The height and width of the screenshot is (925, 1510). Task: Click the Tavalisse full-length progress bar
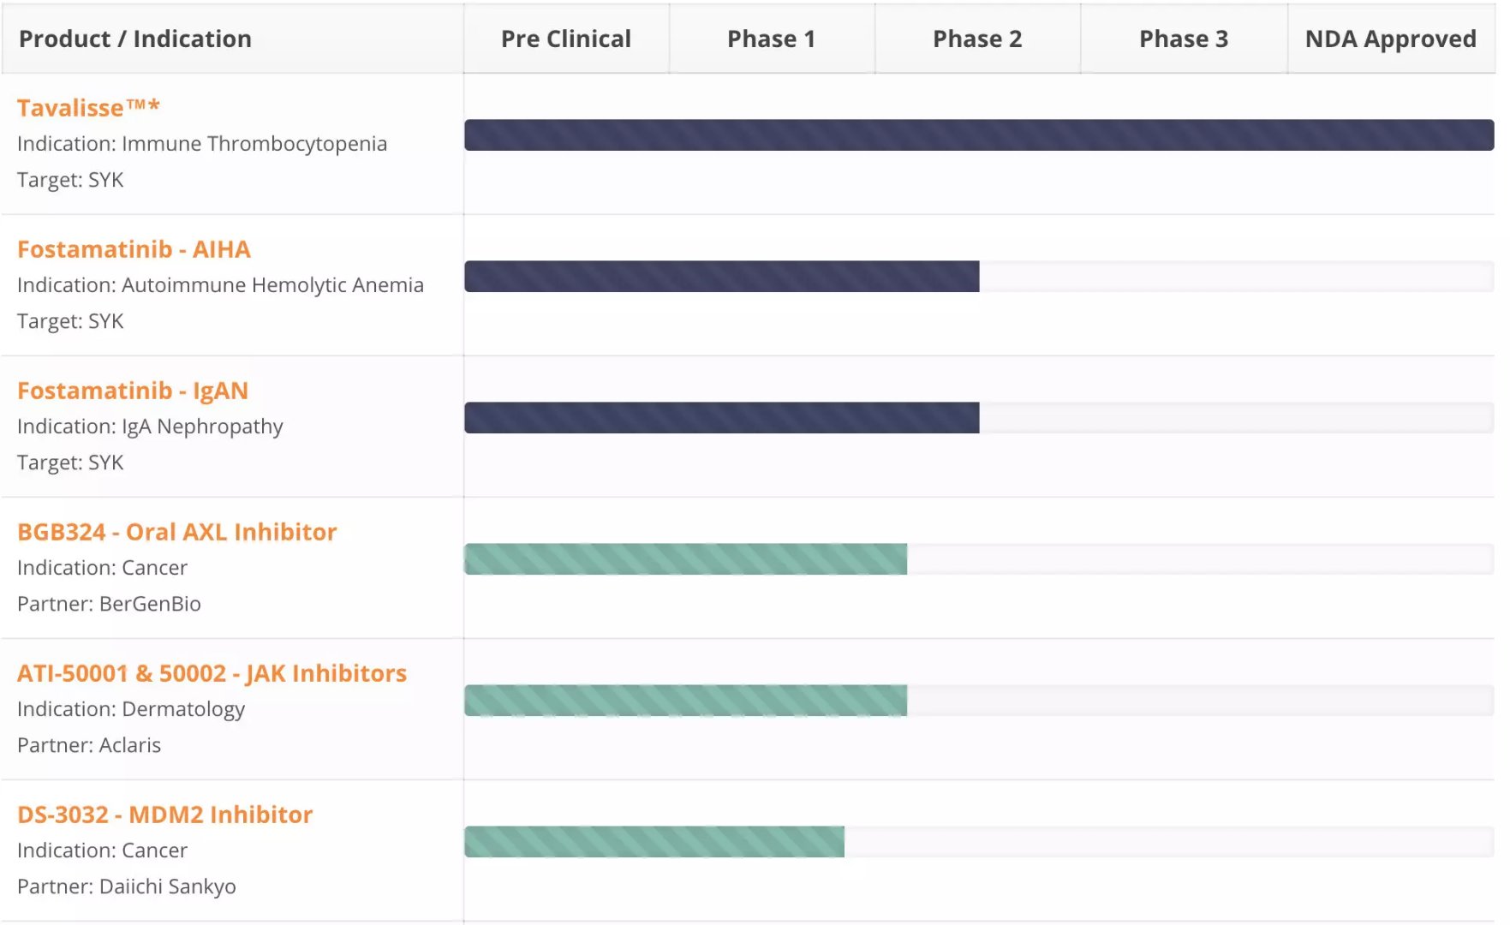[x=979, y=135]
